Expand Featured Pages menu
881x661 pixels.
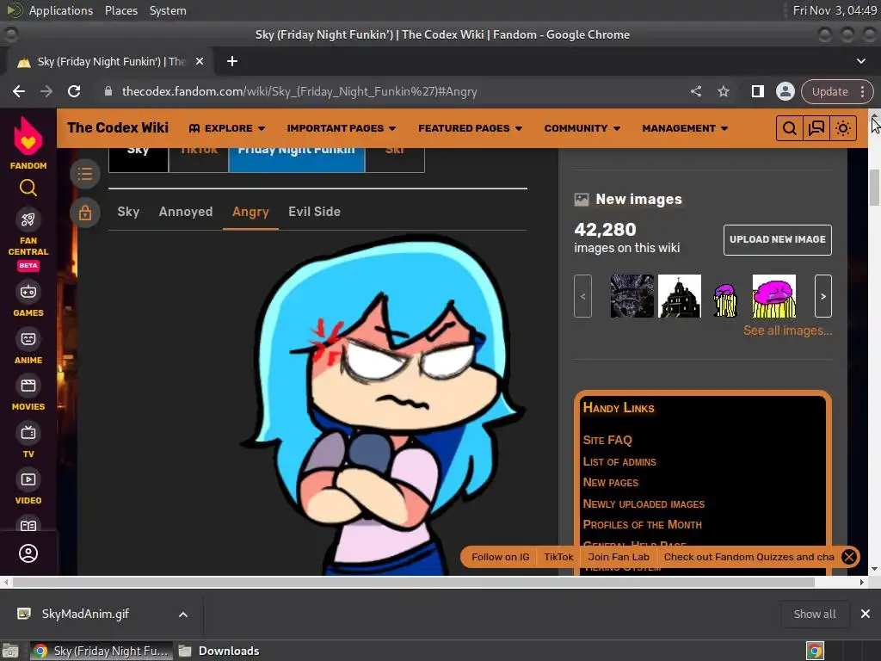(x=471, y=128)
